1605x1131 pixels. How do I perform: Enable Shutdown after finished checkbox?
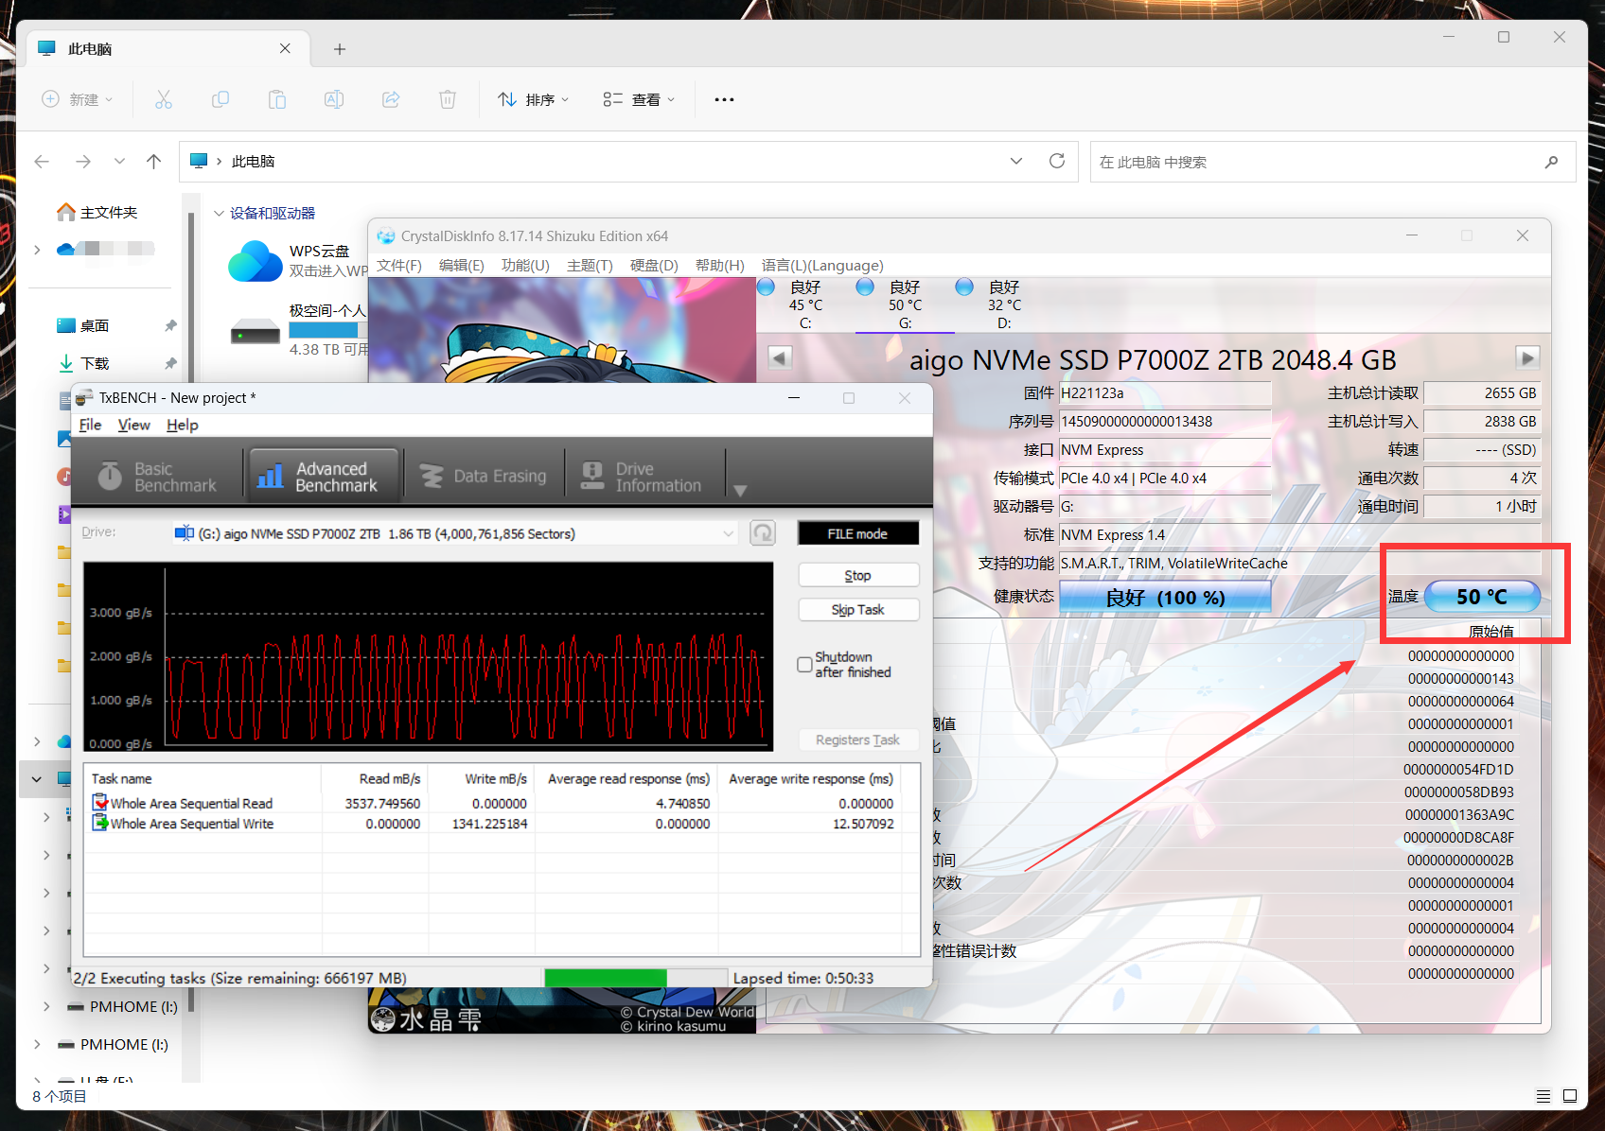coord(804,665)
